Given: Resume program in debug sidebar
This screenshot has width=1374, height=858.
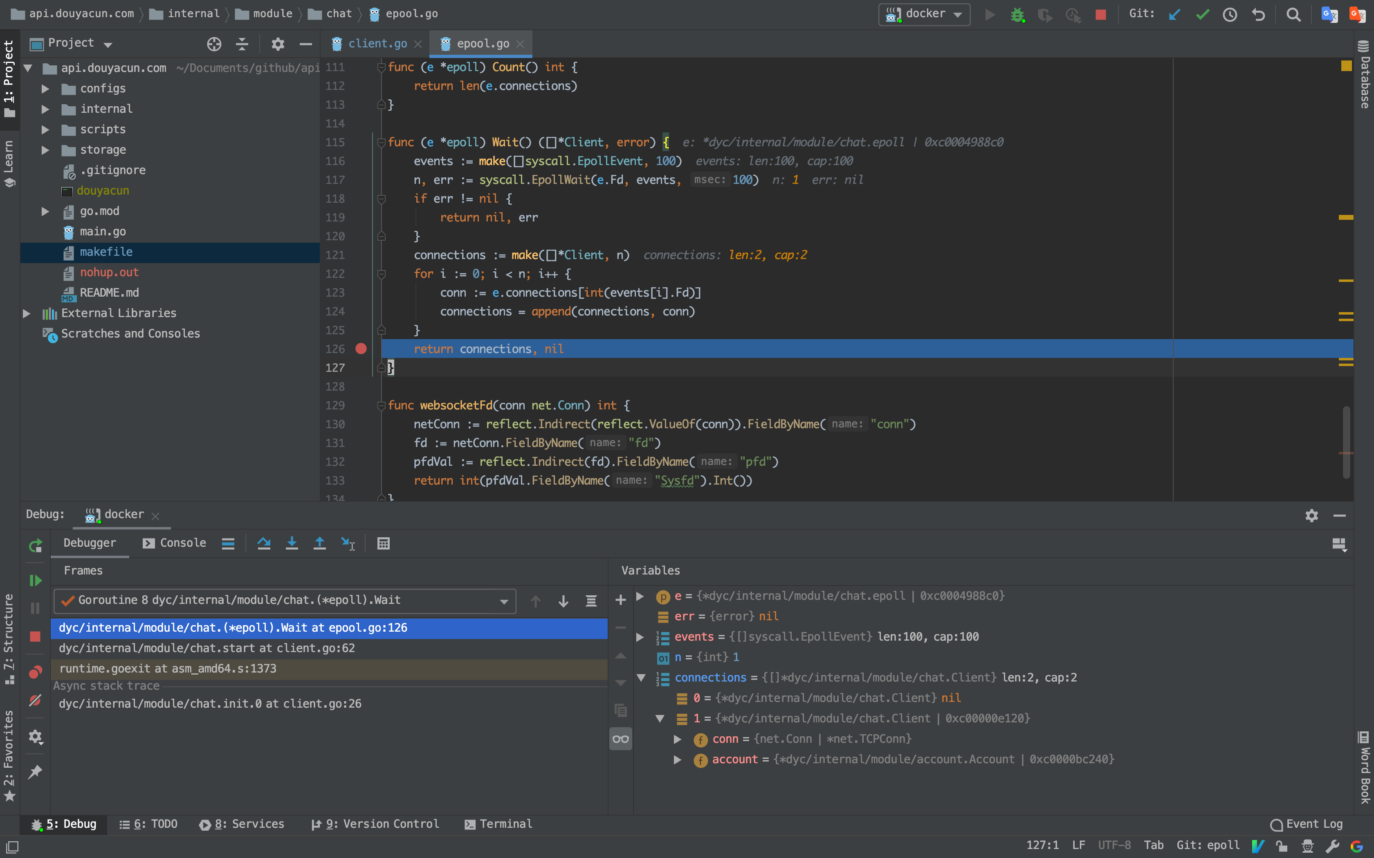Looking at the screenshot, I should coord(35,580).
